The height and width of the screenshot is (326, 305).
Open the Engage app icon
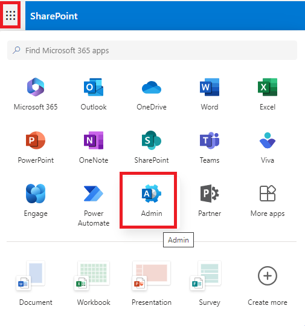click(x=36, y=194)
